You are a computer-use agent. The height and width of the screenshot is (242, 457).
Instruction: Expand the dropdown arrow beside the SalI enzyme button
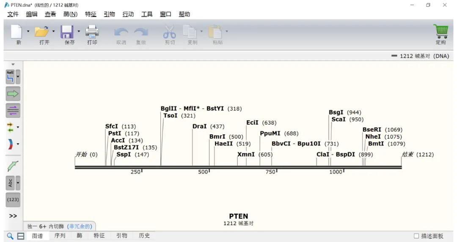click(x=18, y=77)
